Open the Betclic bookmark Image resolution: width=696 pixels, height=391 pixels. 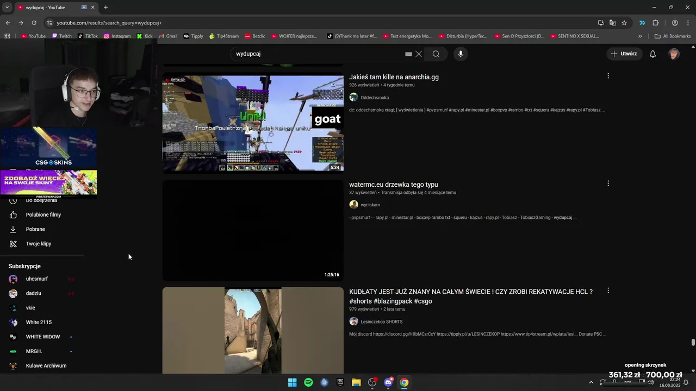pyautogui.click(x=255, y=36)
